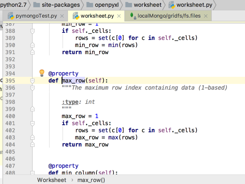Collapse the fold marker at line 388
Viewport: 245px width, 184px height.
[32, 31]
